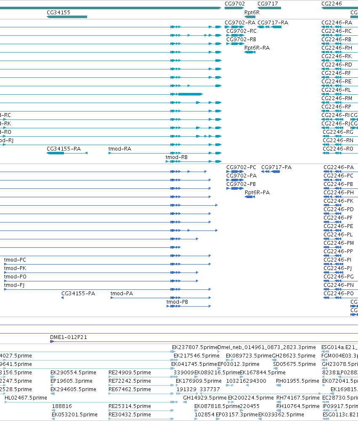Click the CG2246 gene label

point(331,4)
